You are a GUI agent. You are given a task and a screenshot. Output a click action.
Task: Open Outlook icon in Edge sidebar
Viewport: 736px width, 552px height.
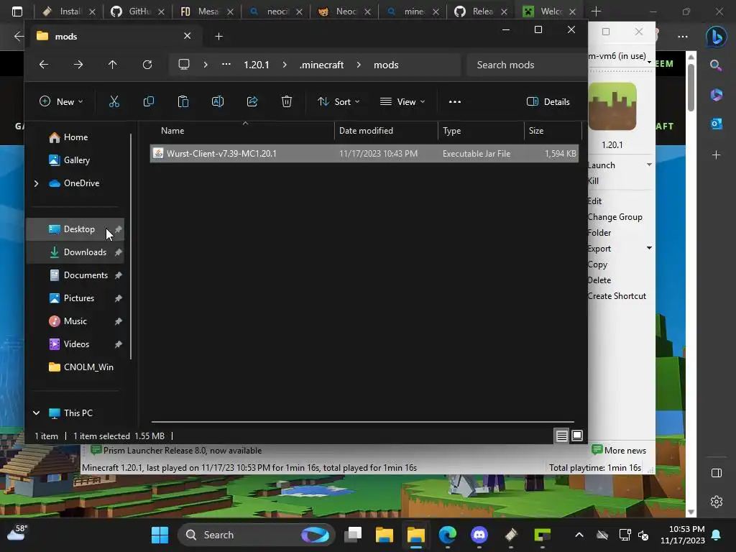(717, 124)
